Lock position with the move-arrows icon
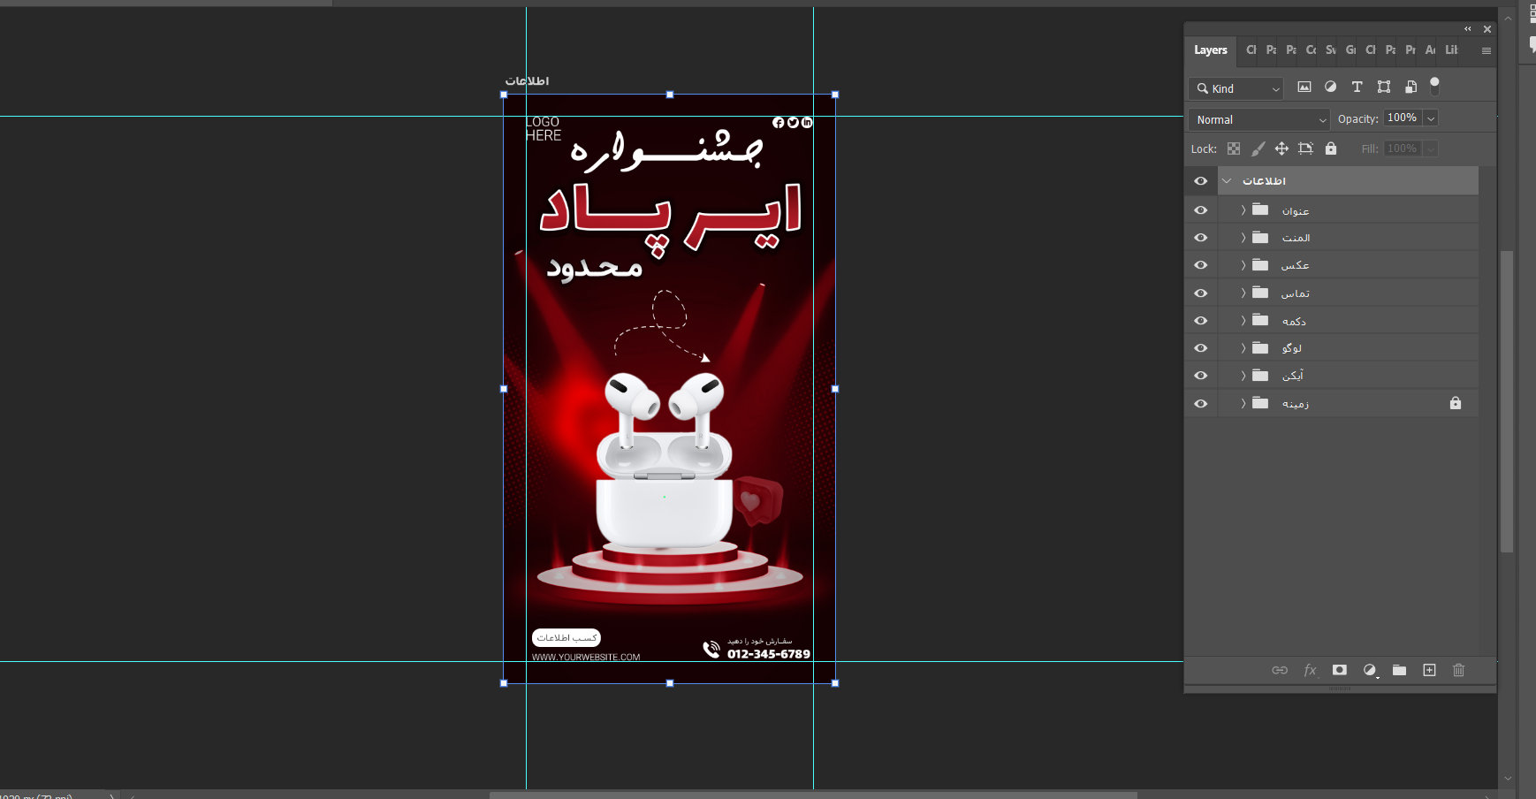This screenshot has height=799, width=1536. point(1281,148)
